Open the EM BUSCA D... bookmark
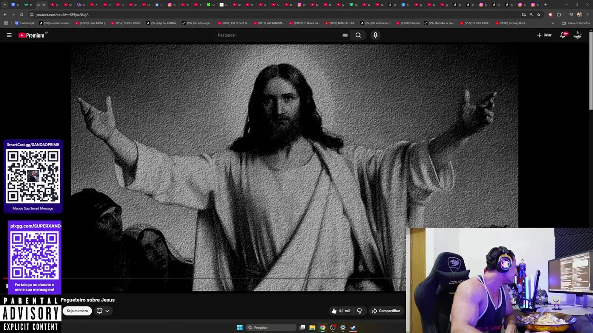Viewport: 593px width, 333px height. (x=233, y=23)
